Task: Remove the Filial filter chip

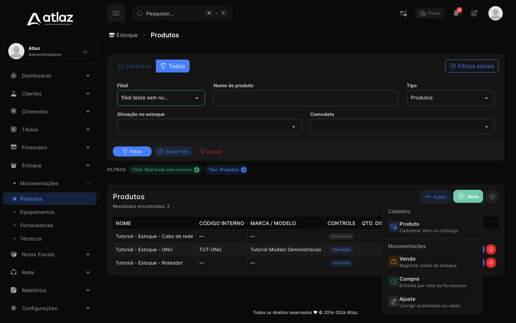Action: (x=197, y=170)
